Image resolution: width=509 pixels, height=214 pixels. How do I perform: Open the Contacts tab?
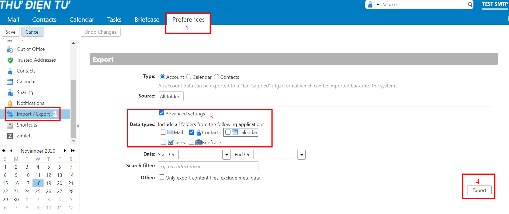44,20
